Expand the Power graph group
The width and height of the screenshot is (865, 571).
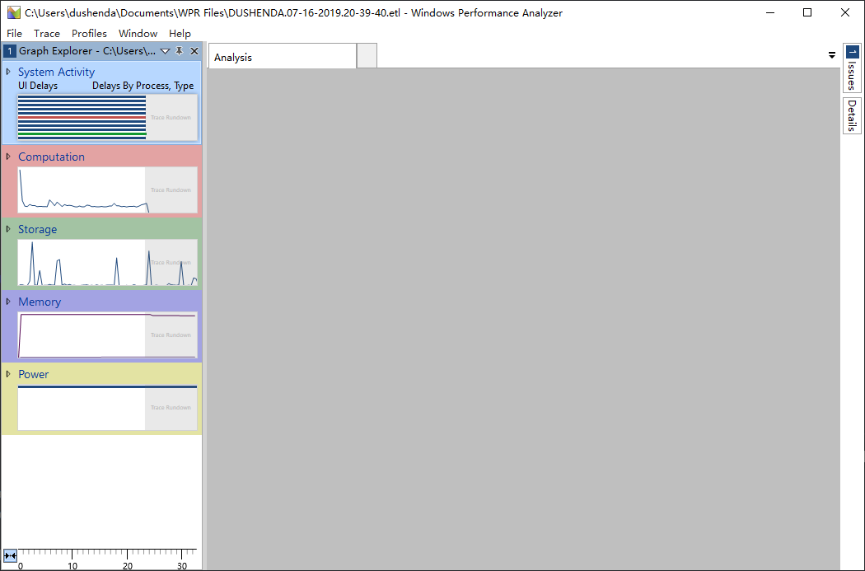tap(8, 374)
